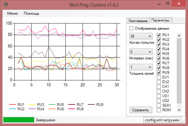188x126 pixels.
Task: Uncheck the RU7 server checkbox
Action: [159, 63]
